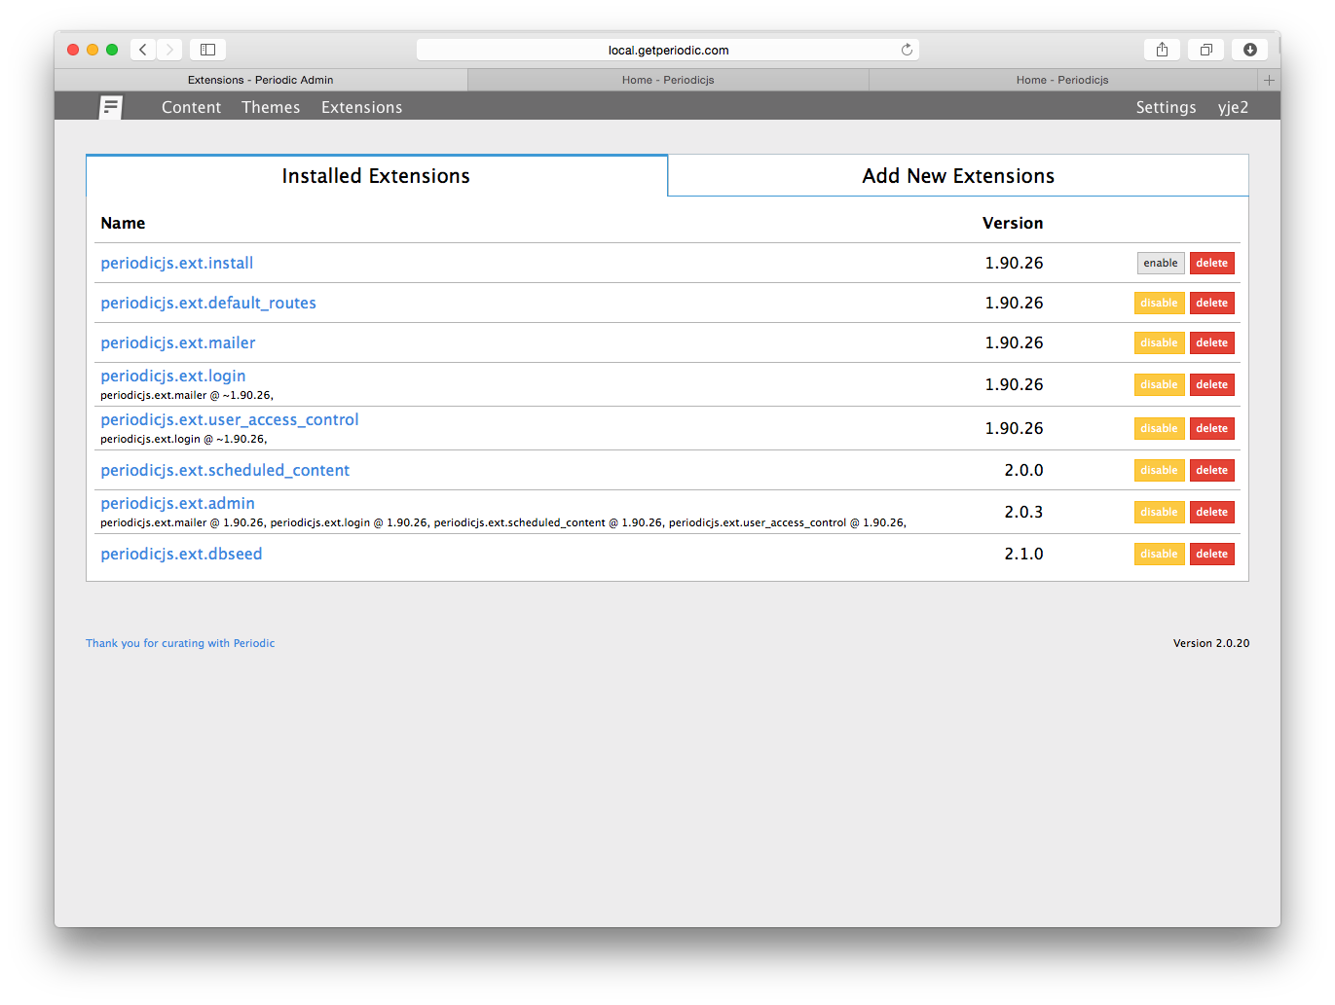Click version 2.0.0 in scheduled_content row
1335x1005 pixels.
(x=1023, y=470)
